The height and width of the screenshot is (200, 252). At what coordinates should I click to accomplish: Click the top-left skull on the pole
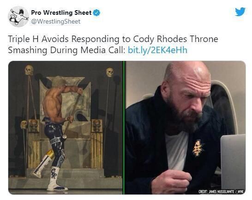coord(29,70)
